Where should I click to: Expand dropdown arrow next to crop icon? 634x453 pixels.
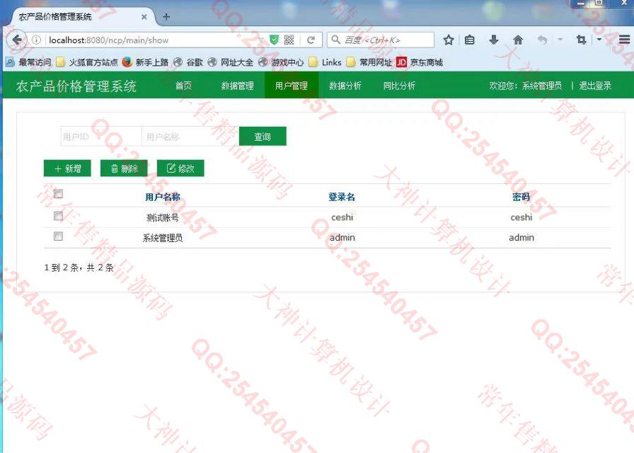(x=599, y=40)
